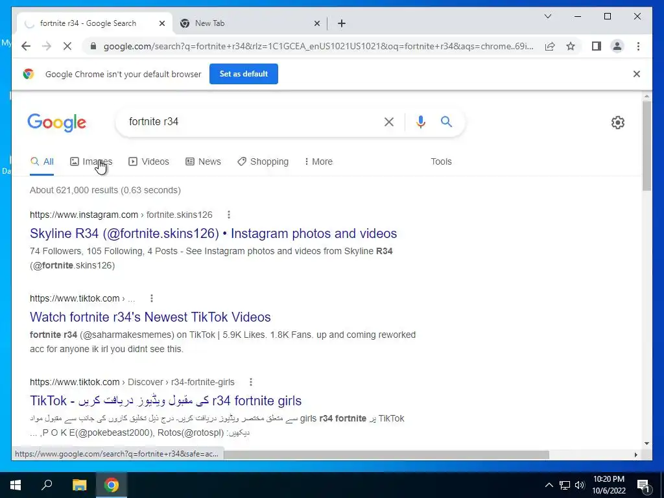Switch to the Shopping results tab
Image resolution: width=664 pixels, height=498 pixels.
(x=263, y=161)
